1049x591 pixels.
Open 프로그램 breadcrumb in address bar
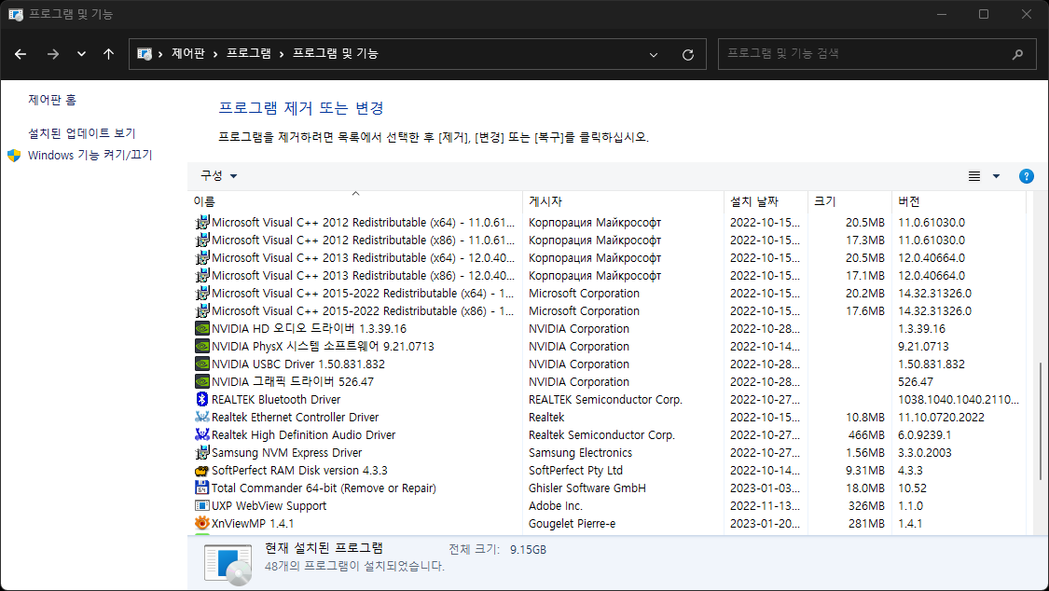(x=249, y=53)
